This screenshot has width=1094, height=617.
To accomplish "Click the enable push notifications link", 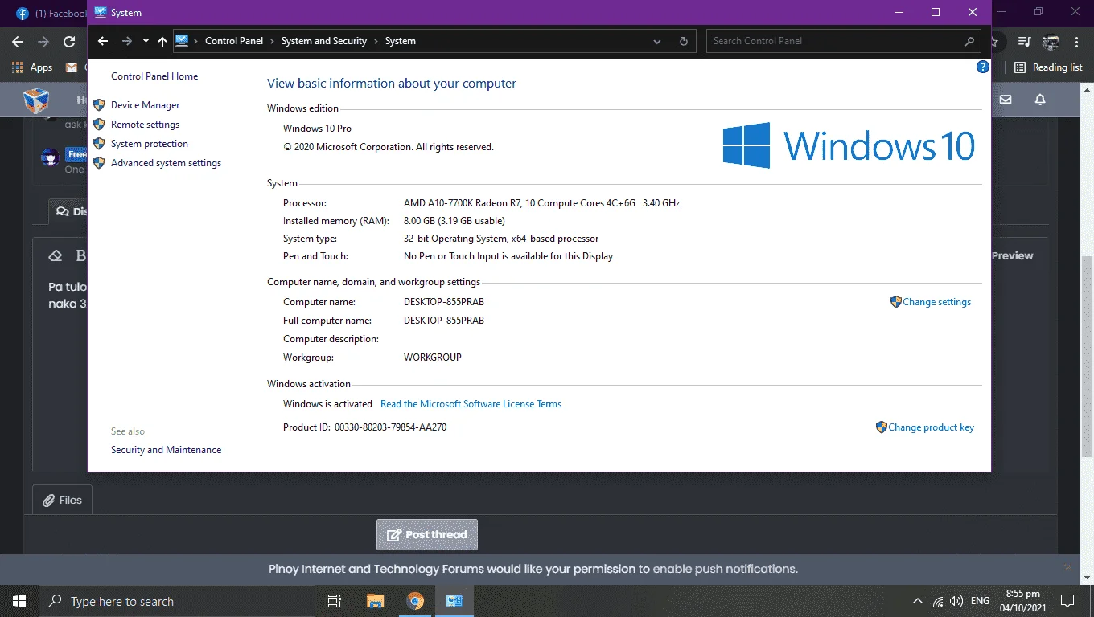I will pos(725,569).
